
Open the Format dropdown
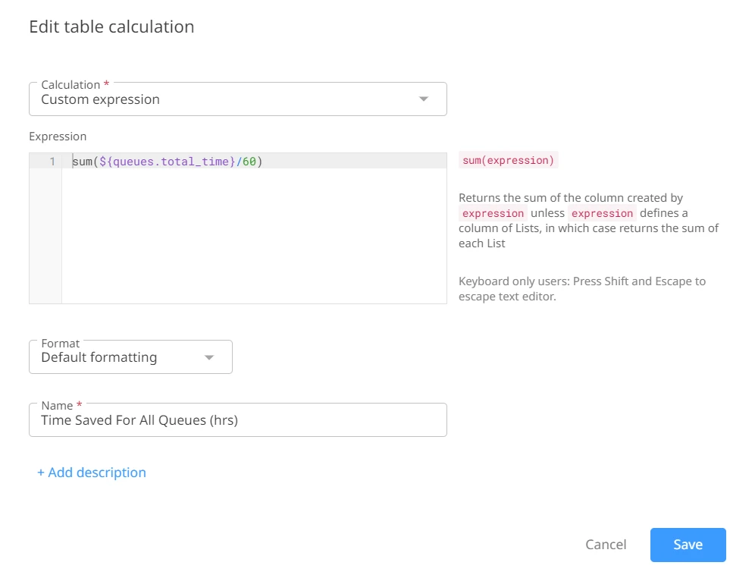coord(130,357)
